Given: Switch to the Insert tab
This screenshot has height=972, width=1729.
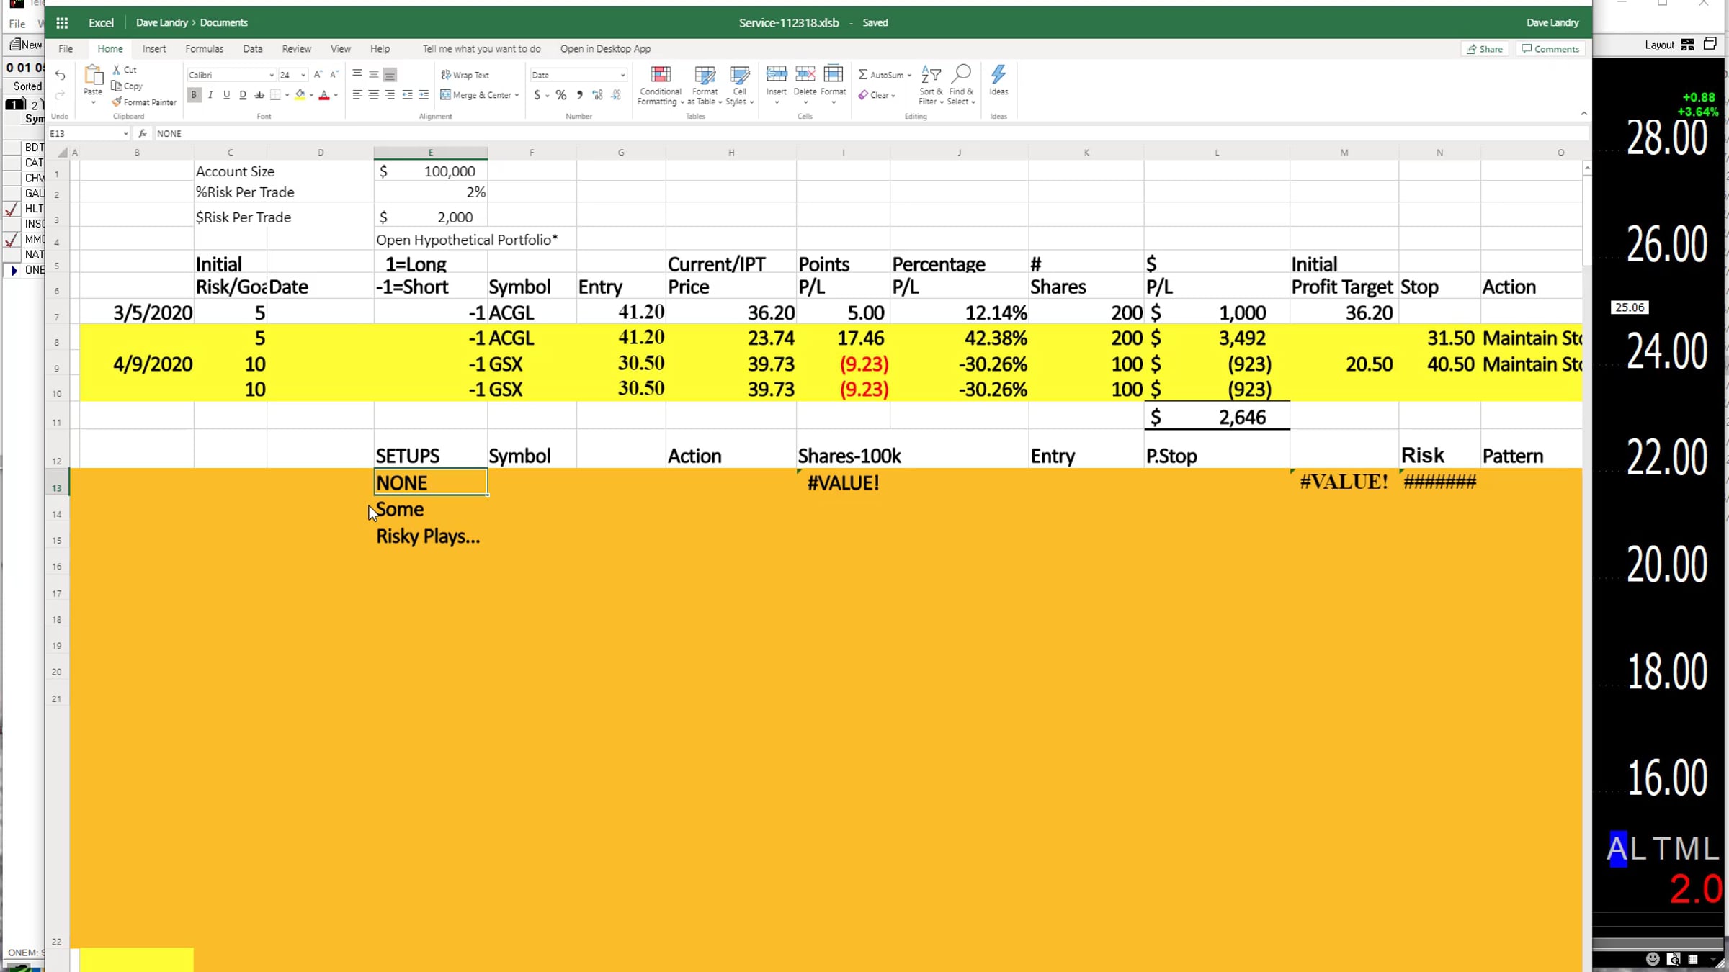Looking at the screenshot, I should point(154,48).
